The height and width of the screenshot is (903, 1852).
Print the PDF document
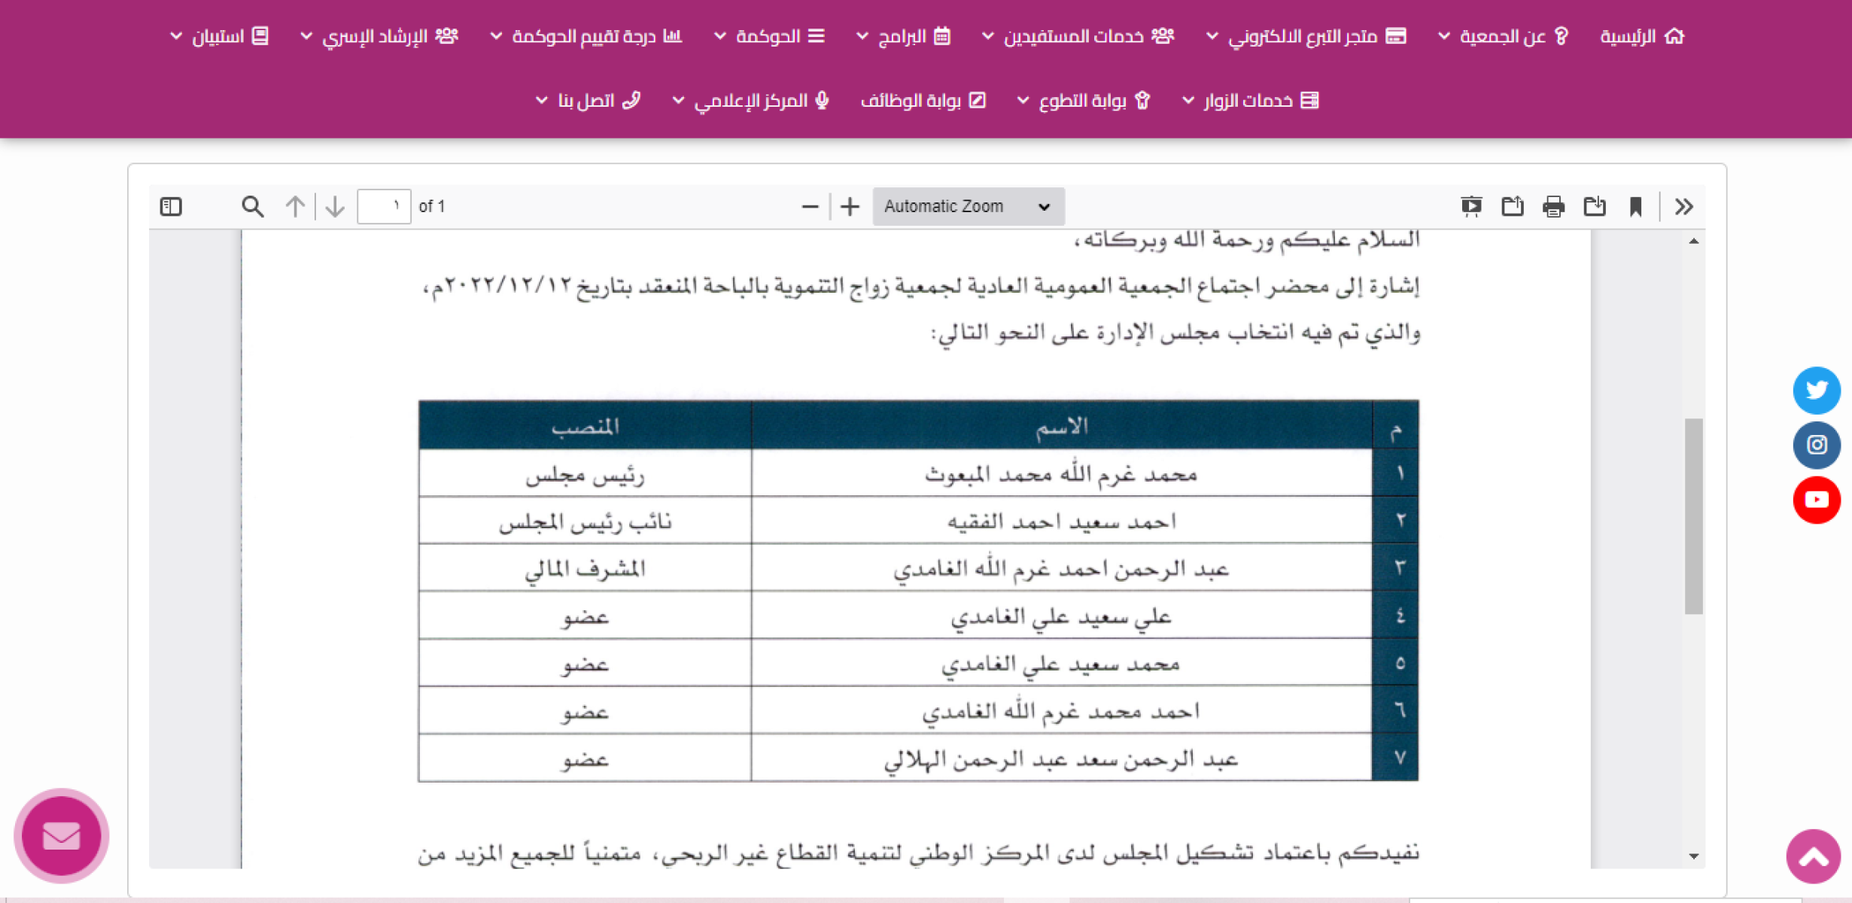click(1553, 206)
